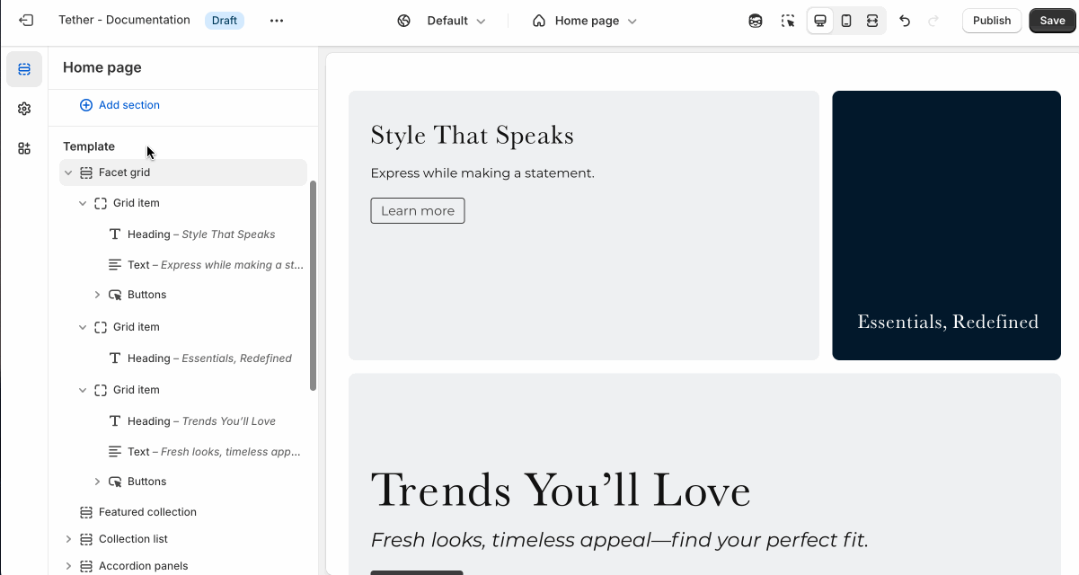
Task: Click the Facet grid section icon
Action: pos(86,172)
